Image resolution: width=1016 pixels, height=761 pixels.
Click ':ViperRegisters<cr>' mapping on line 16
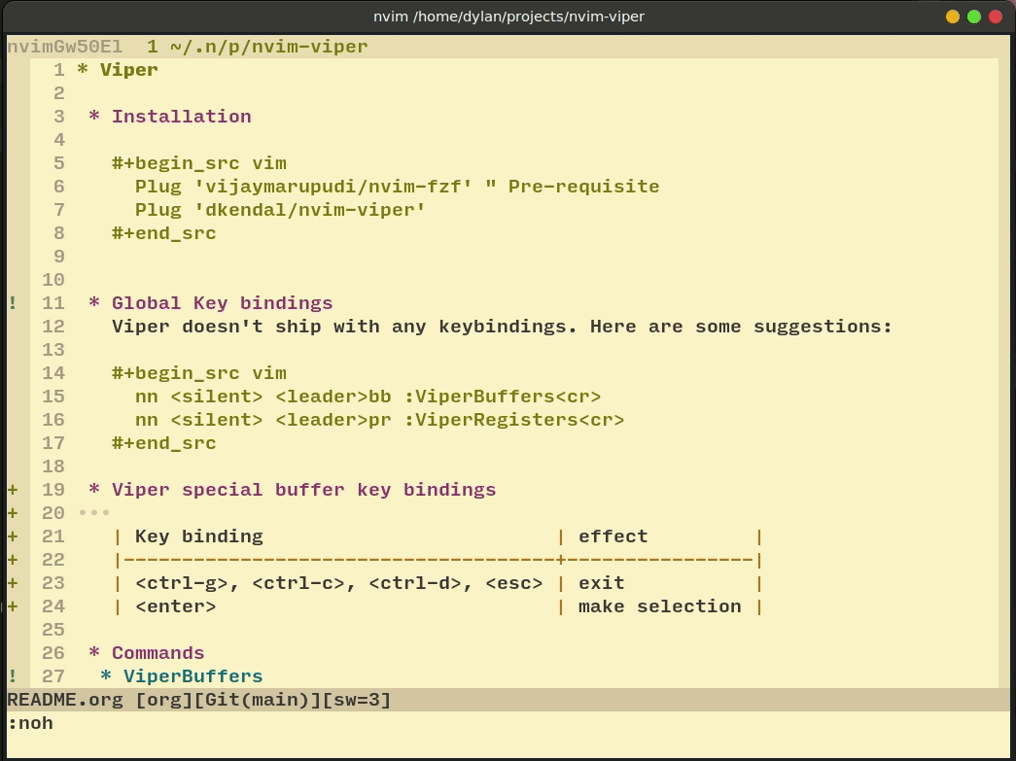coord(513,420)
